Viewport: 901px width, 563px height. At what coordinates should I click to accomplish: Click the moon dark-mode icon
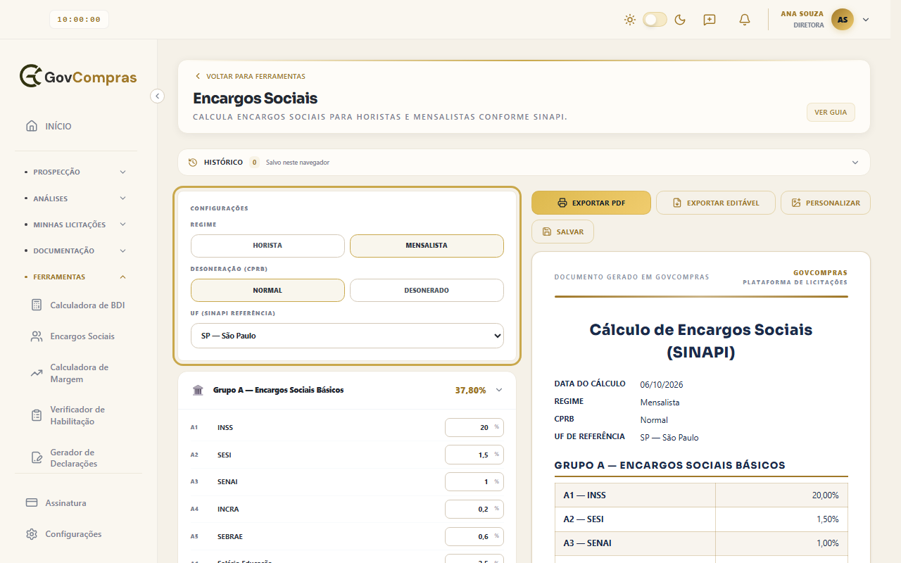(680, 20)
